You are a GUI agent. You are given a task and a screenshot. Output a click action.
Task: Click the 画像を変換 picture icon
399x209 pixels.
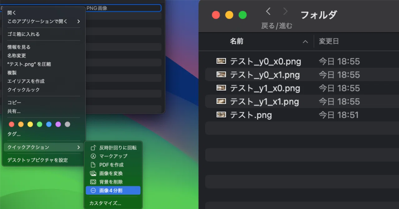point(93,173)
